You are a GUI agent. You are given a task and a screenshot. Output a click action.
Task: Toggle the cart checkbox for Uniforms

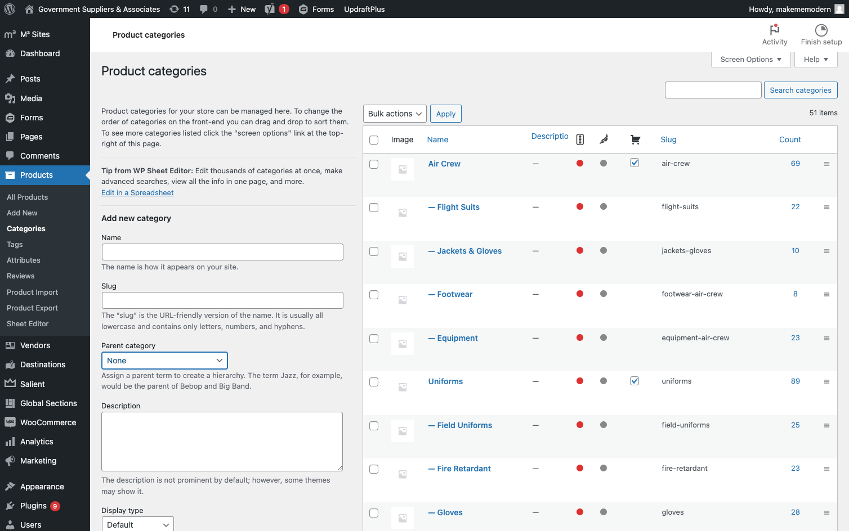[634, 381]
